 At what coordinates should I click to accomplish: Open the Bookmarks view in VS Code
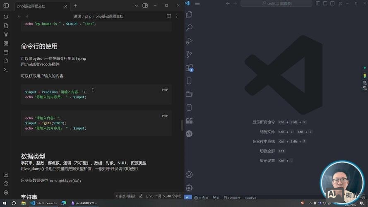pyautogui.click(x=189, y=81)
